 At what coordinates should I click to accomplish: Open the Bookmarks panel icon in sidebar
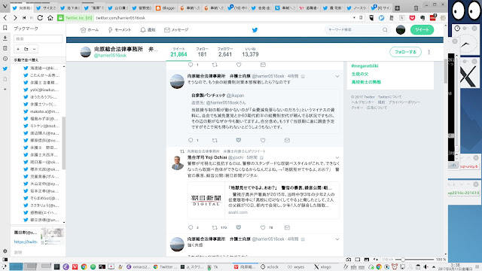[5, 28]
